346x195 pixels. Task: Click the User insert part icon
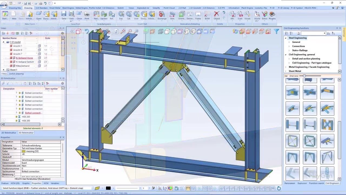(136, 15)
